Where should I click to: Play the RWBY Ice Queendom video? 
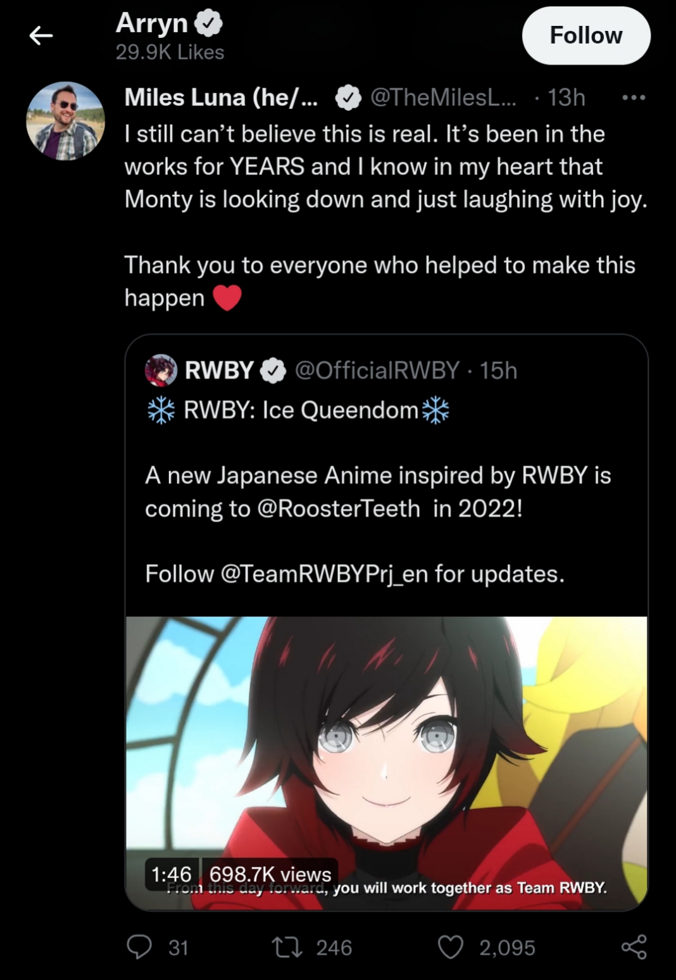point(386,763)
